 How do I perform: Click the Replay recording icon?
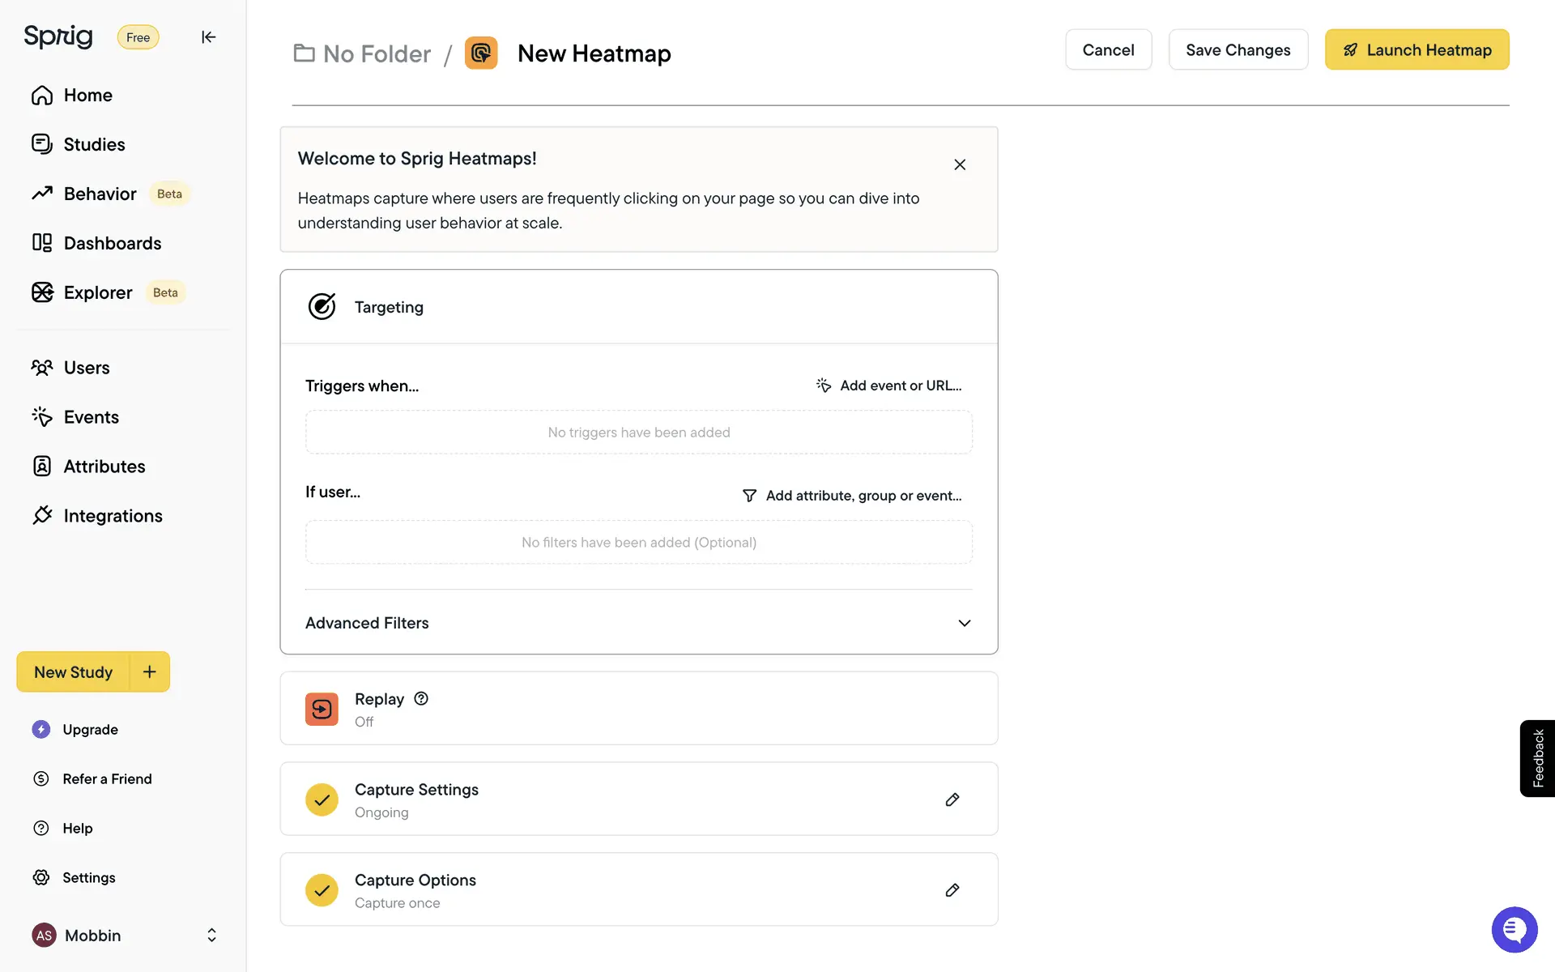(x=322, y=709)
